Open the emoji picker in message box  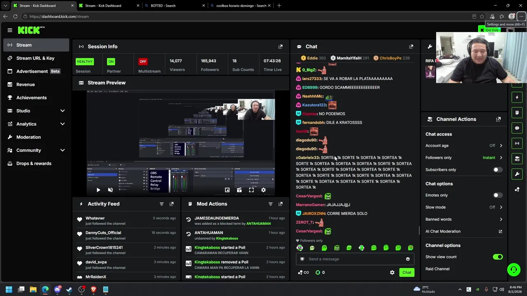[408, 259]
